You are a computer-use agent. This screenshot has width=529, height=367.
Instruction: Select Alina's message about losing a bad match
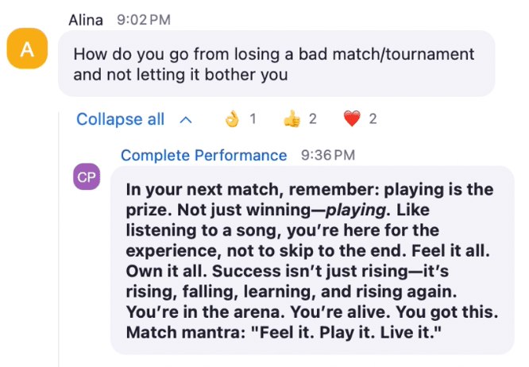(276, 64)
